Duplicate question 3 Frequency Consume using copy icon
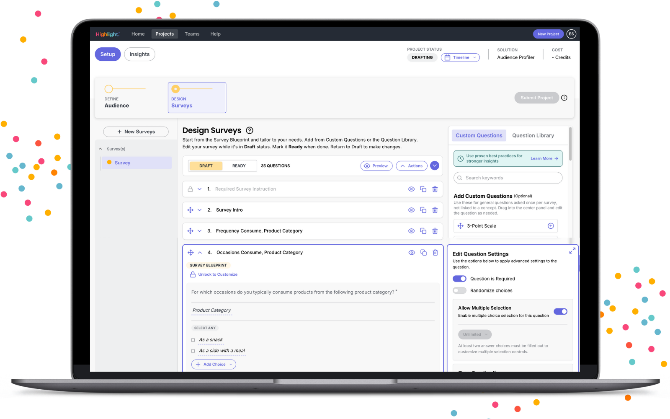Viewport: 670px width, 419px height. [x=423, y=231]
